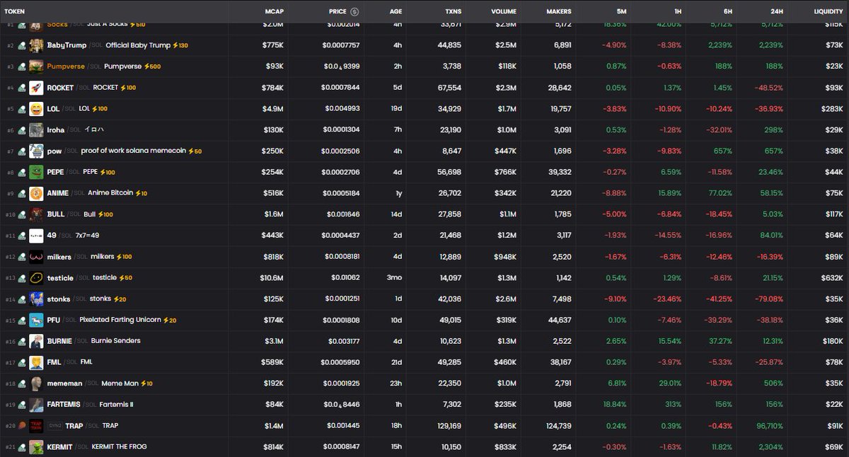Image resolution: width=849 pixels, height=457 pixels.
Task: Click the $632K liquidity value
Action: click(x=832, y=278)
